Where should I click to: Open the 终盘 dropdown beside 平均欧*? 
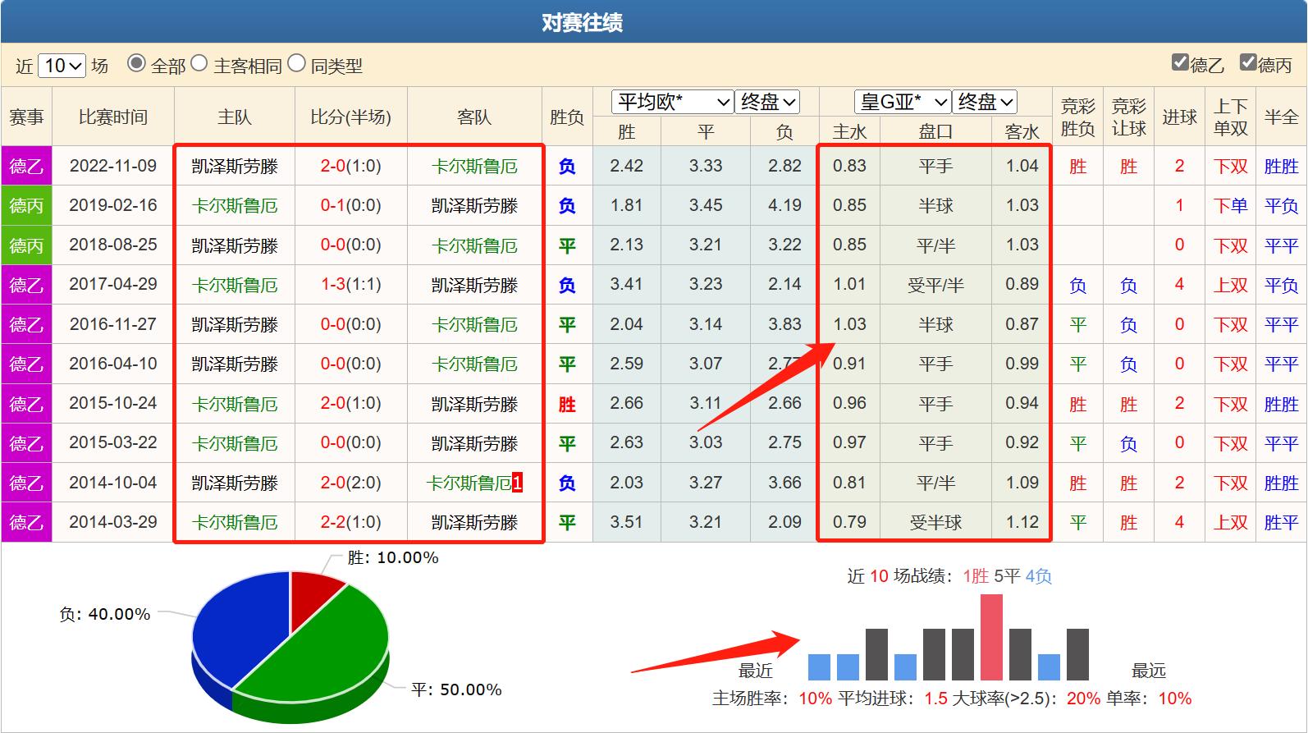tap(766, 102)
